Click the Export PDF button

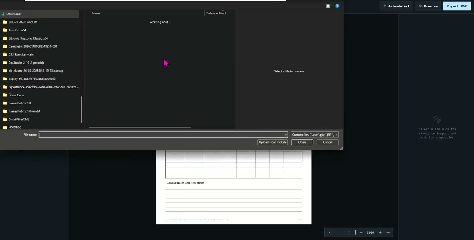click(x=457, y=6)
